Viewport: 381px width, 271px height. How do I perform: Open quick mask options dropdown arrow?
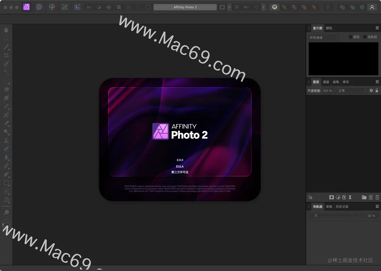click(229, 7)
